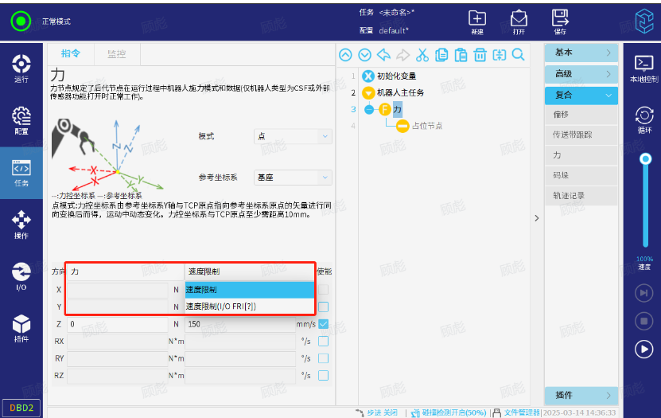The height and width of the screenshot is (418, 661).
Task: Uncheck the Z direction enable checkbox
Action: [x=324, y=324]
